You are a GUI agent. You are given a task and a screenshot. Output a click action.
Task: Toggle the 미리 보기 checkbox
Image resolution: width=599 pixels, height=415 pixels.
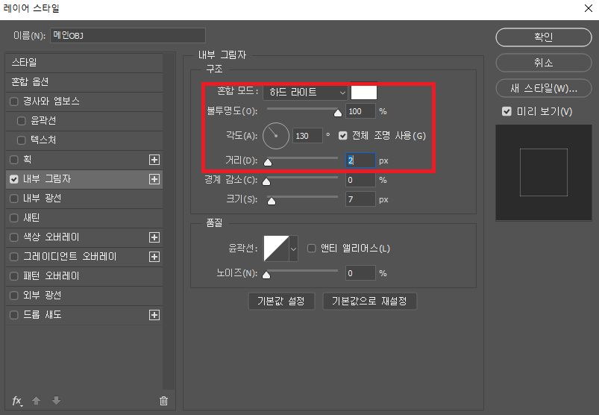coord(507,111)
